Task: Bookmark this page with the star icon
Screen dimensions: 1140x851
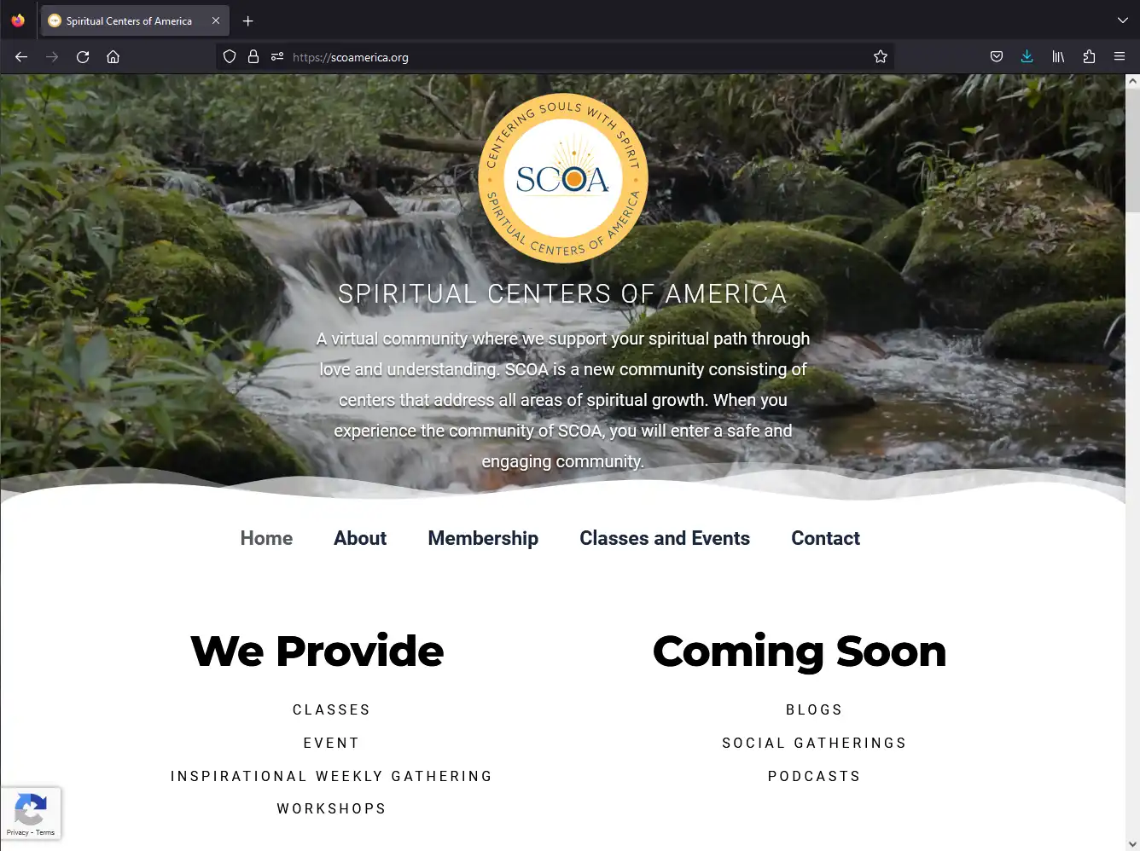Action: pyautogui.click(x=881, y=57)
